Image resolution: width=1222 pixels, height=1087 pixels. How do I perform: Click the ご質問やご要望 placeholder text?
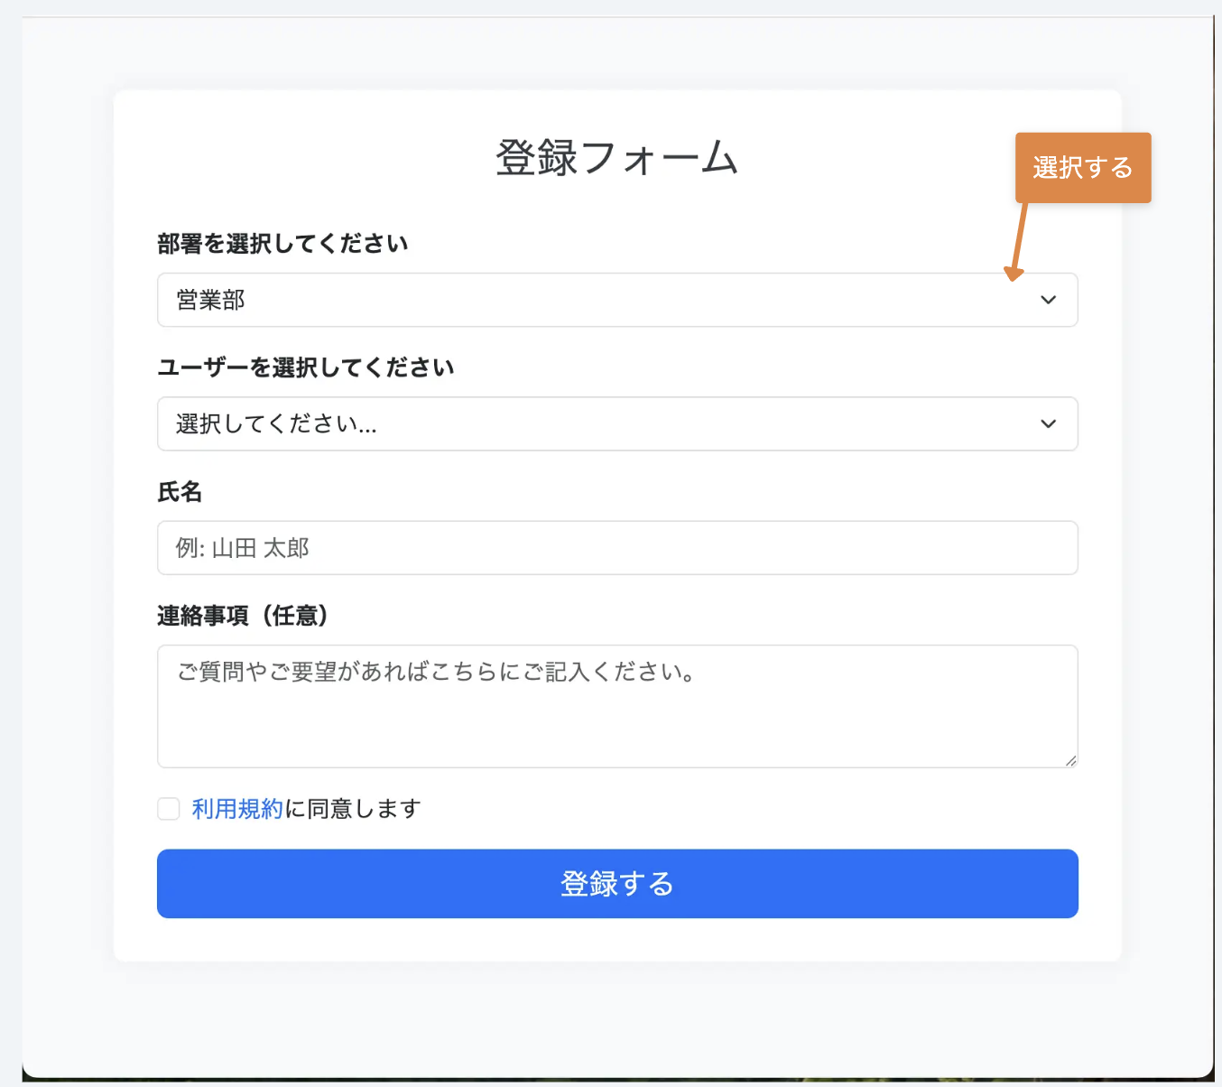point(435,672)
